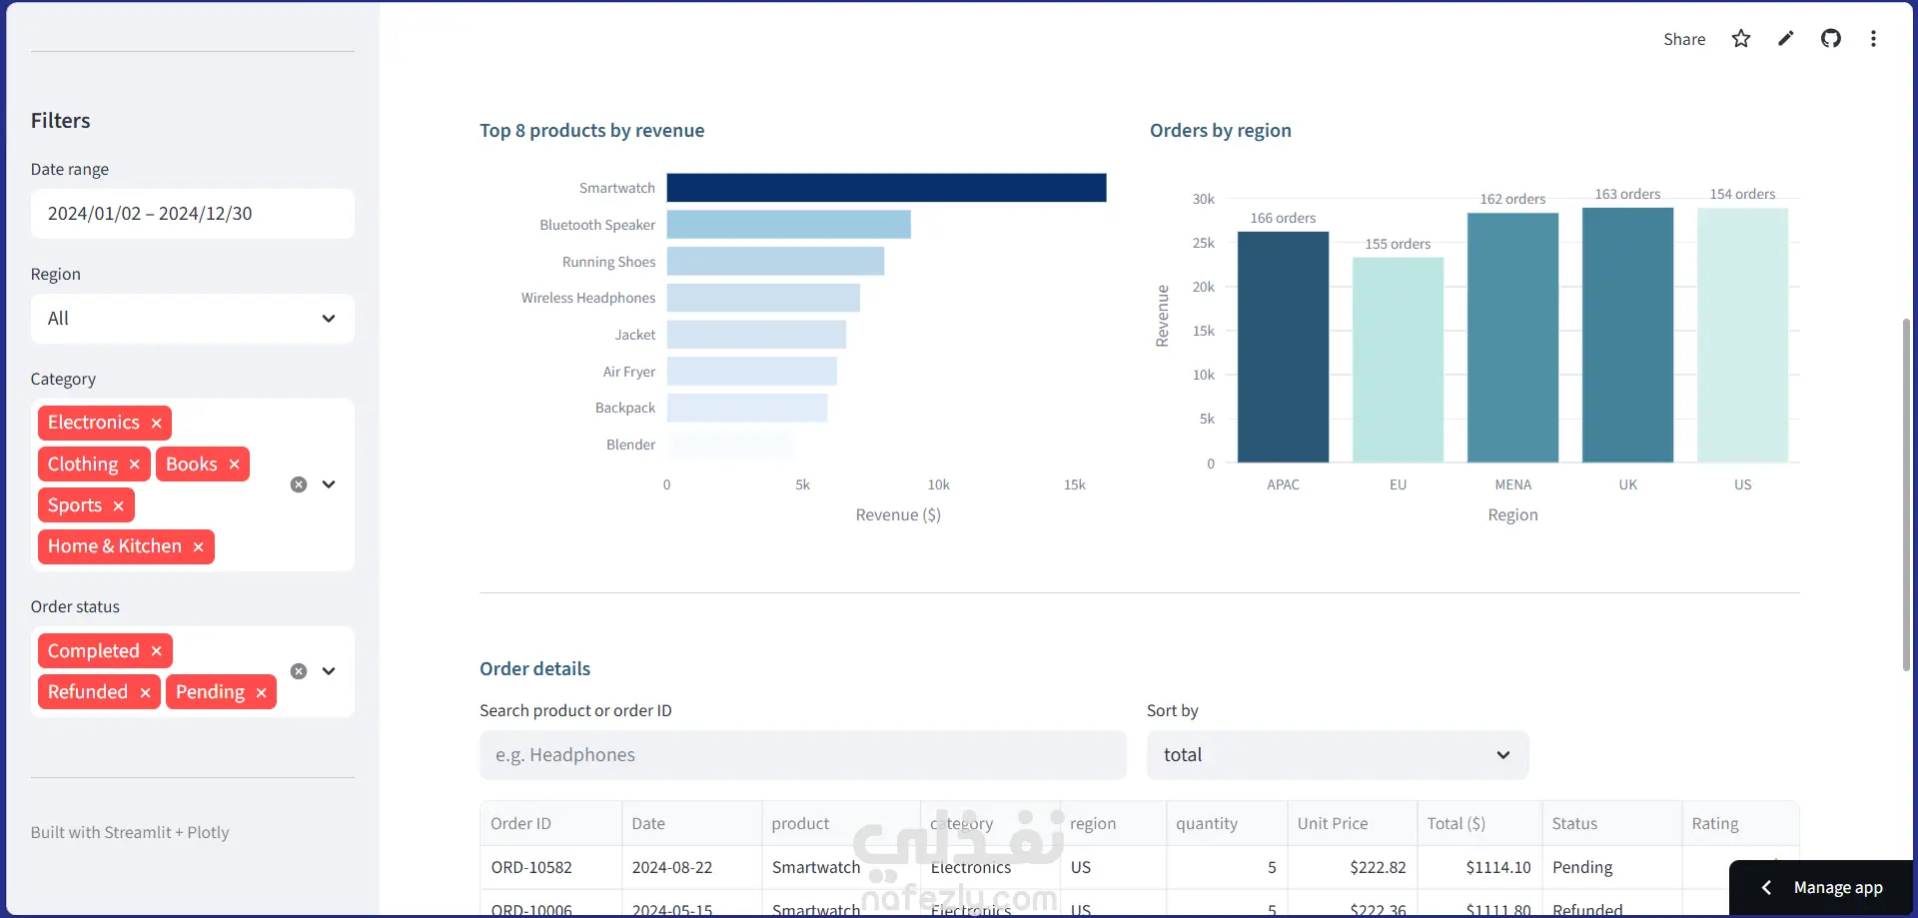Favorite the app with the star icon
Screen dimensions: 1918x918
coord(1741,39)
